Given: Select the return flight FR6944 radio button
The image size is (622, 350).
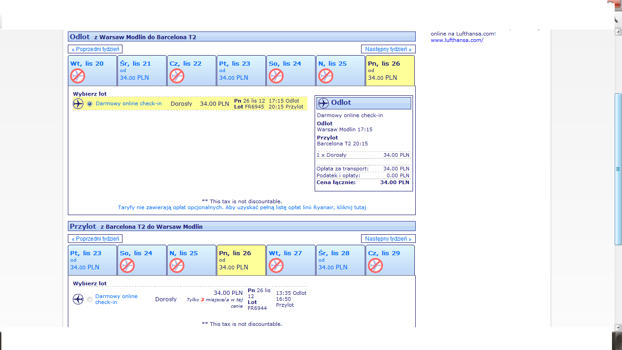Looking at the screenshot, I should click(x=90, y=299).
